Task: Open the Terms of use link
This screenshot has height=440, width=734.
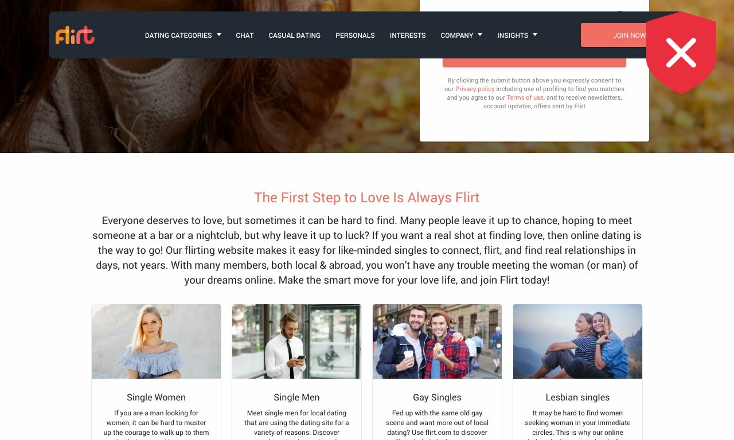Action: click(525, 98)
